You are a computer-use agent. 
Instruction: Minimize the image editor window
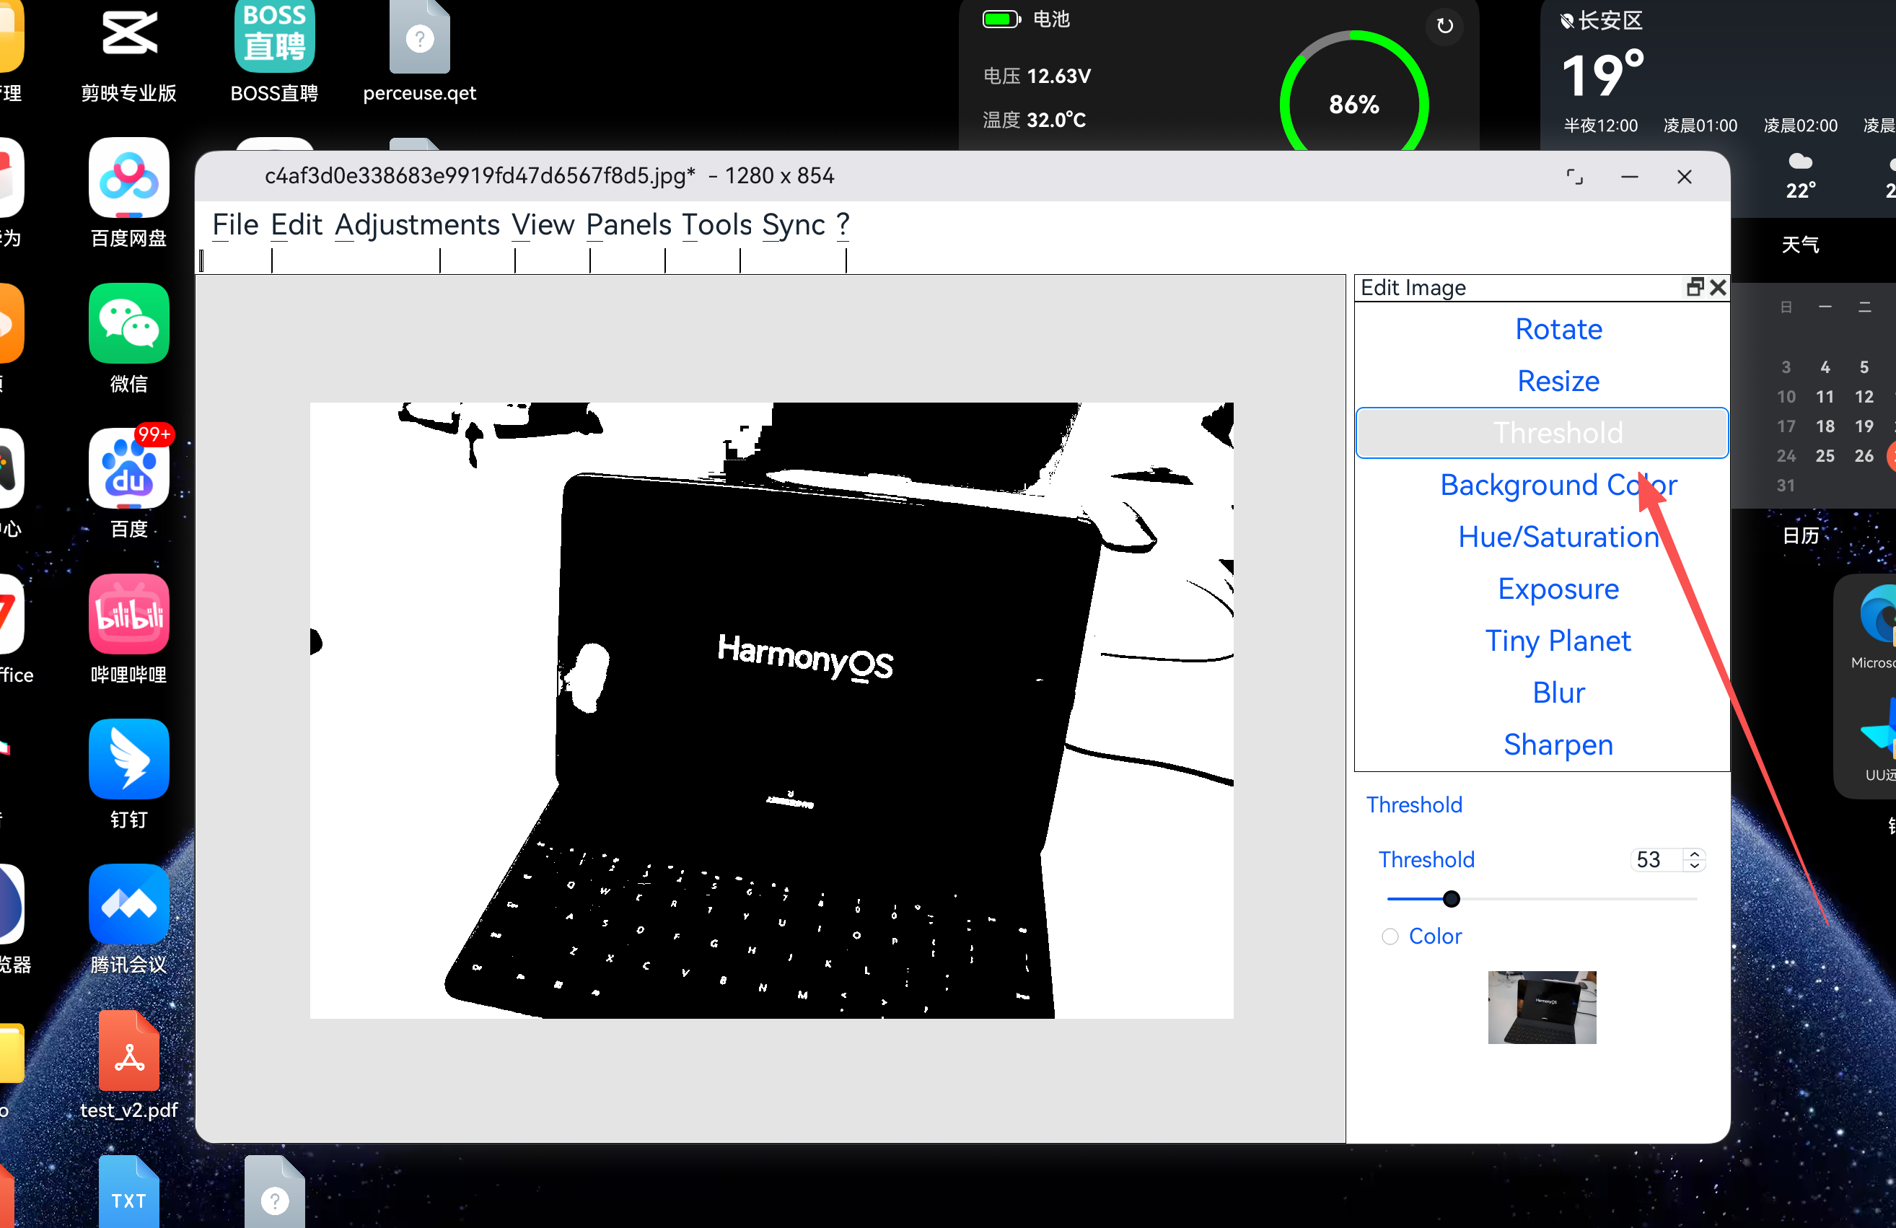pyautogui.click(x=1630, y=176)
